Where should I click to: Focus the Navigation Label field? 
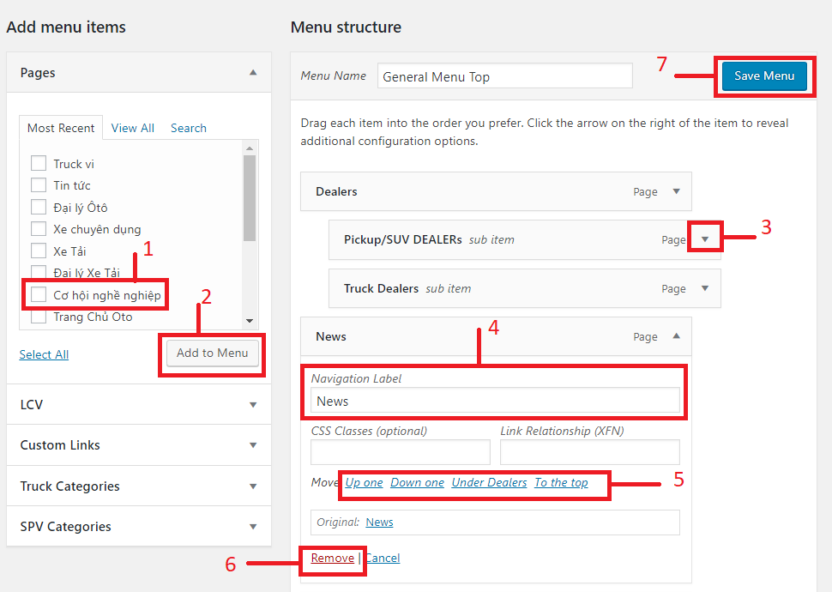(x=495, y=401)
